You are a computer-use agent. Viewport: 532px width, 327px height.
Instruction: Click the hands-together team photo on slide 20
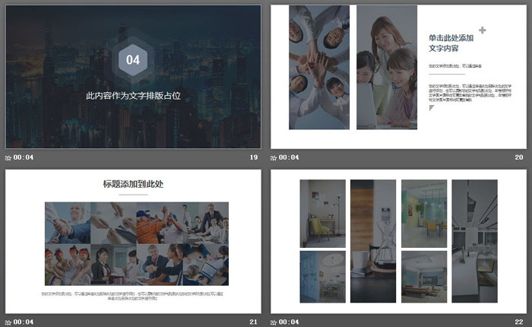click(x=318, y=67)
